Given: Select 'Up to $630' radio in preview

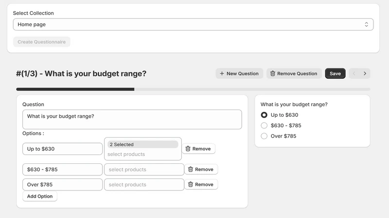Looking at the screenshot, I should [x=264, y=115].
